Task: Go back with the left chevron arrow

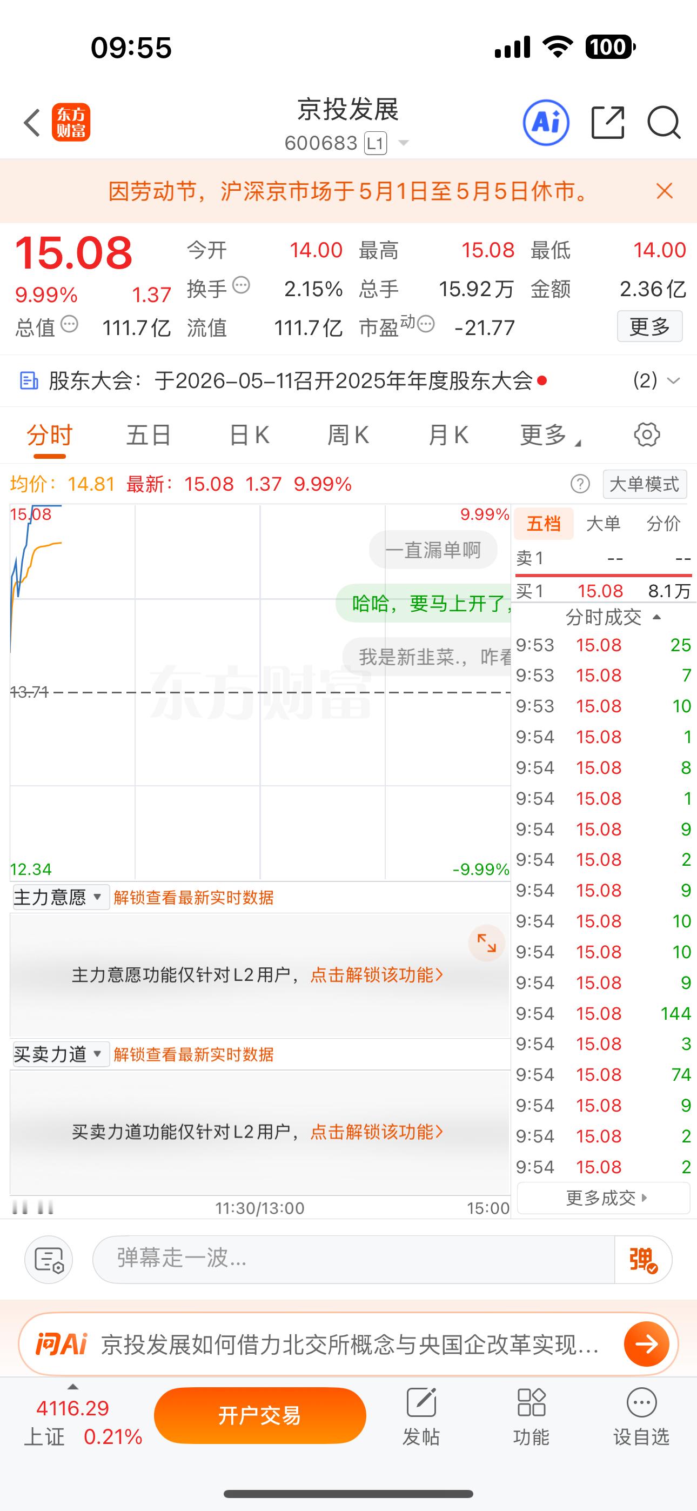Action: (32, 123)
